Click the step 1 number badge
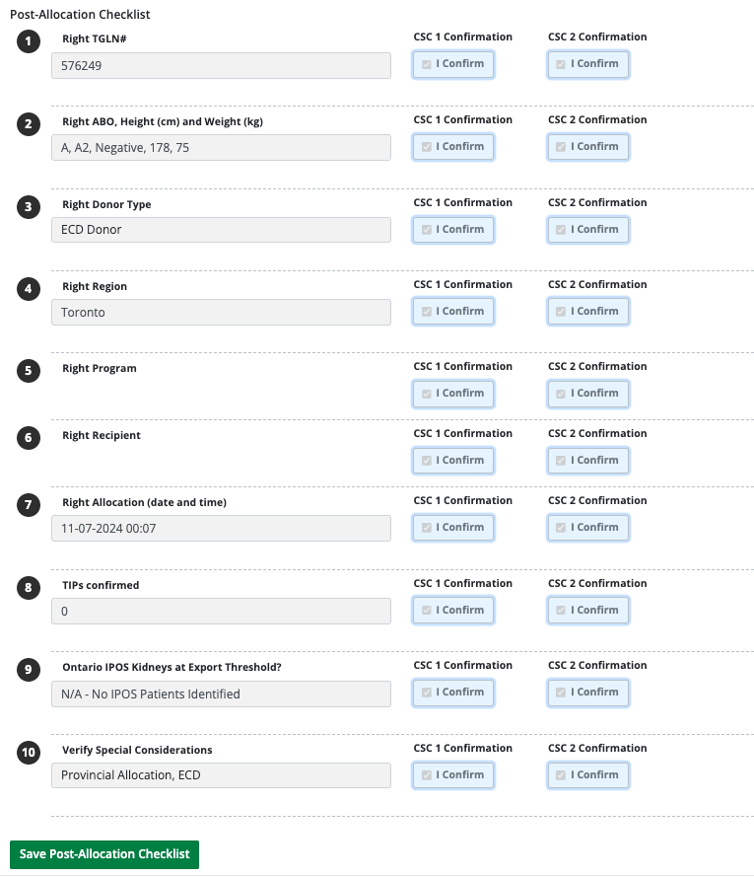The height and width of the screenshot is (877, 754). [28, 40]
